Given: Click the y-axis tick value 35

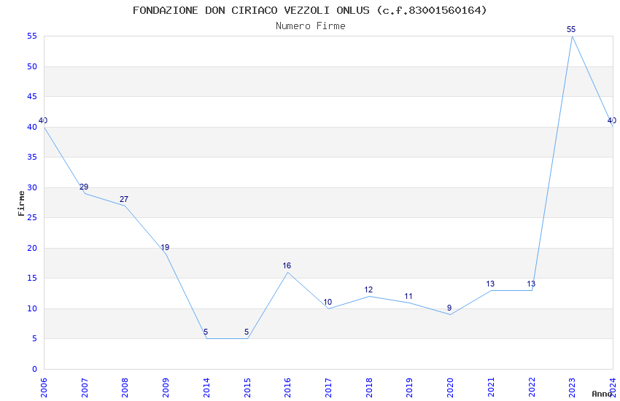Looking at the screenshot, I should click(x=32, y=157).
